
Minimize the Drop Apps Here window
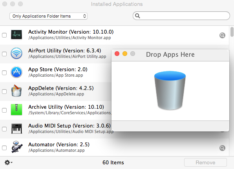coord(125,54)
